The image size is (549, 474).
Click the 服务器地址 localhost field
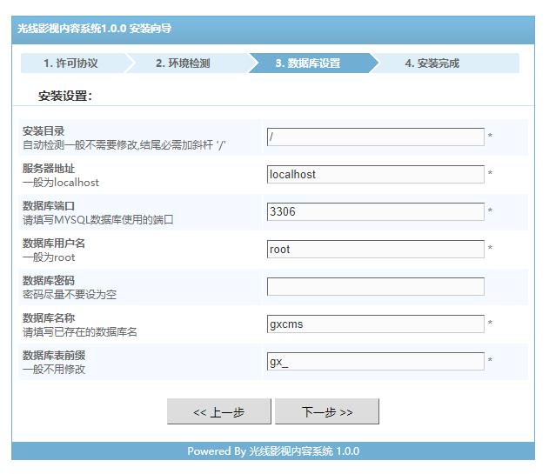click(375, 174)
